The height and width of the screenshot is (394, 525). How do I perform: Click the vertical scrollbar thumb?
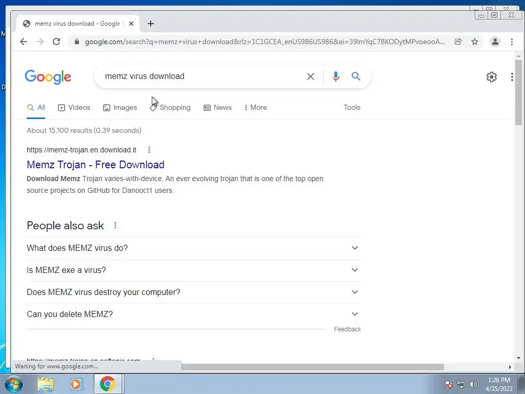518,92
